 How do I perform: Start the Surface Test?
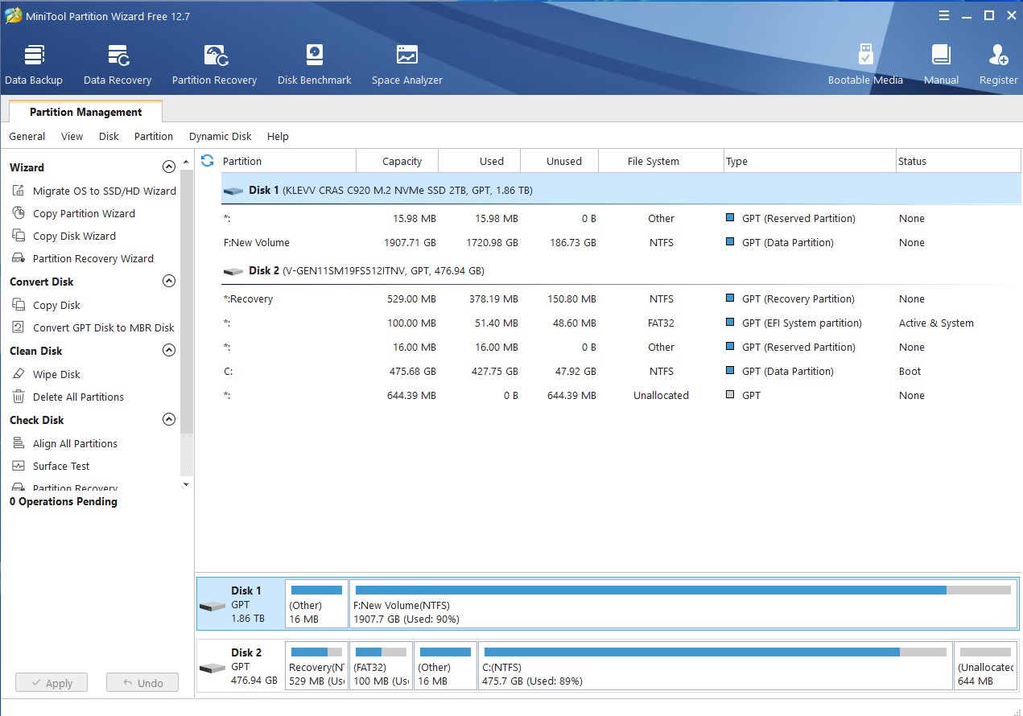[52, 466]
